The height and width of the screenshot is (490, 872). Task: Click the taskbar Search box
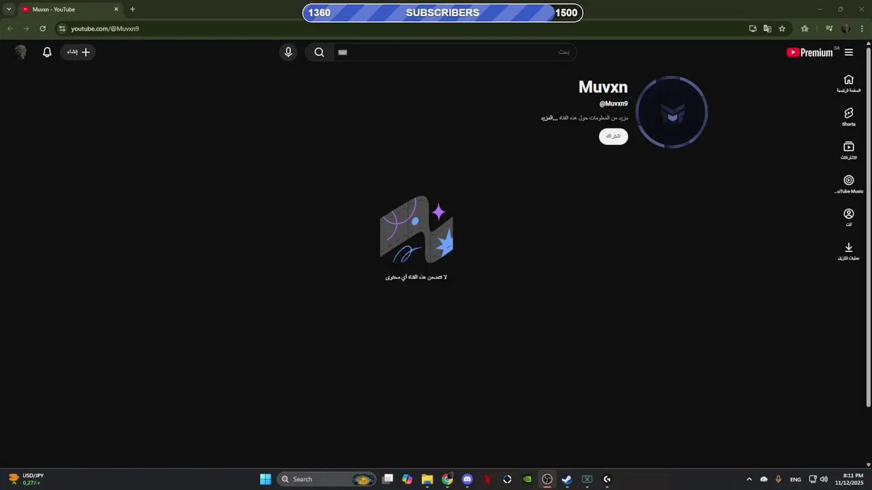327,479
